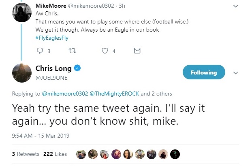Send MikeMoore's tweet via direct message
Viewport: 252px width, 166px height.
click(x=137, y=51)
